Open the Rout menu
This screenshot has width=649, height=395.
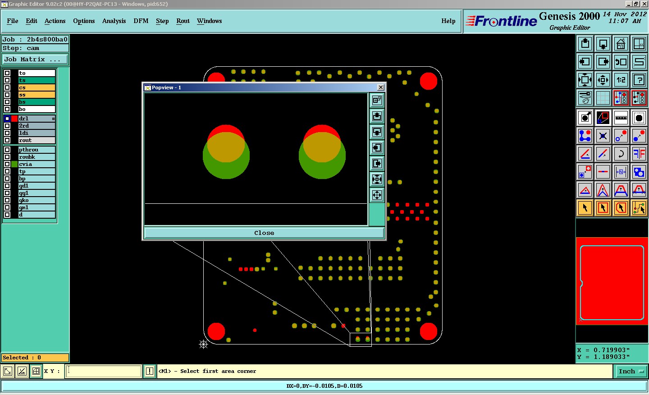coord(183,21)
